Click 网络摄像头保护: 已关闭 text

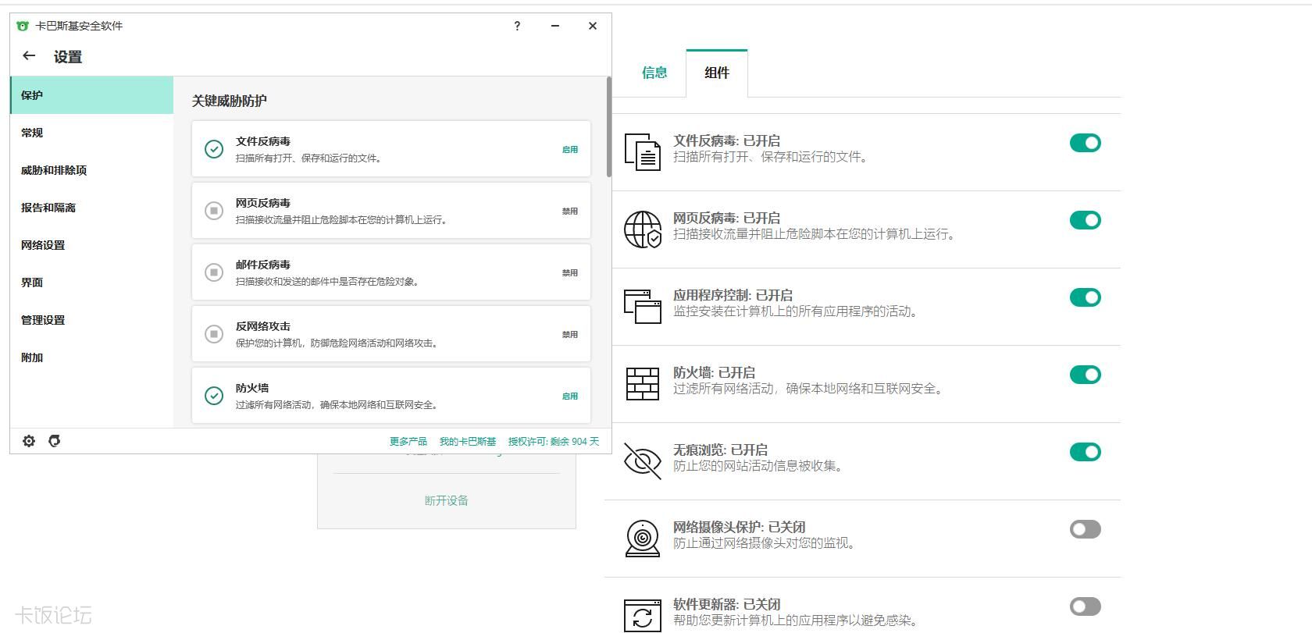coord(739,527)
